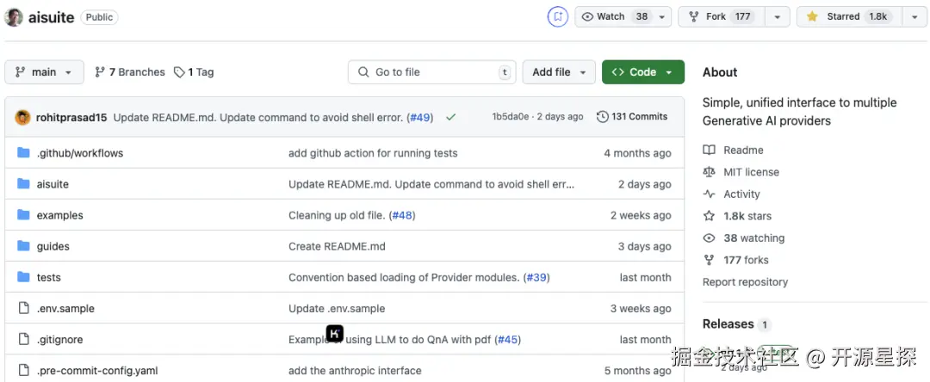Open the aisuite folder in the file list
This screenshot has height=382, width=930.
click(53, 184)
